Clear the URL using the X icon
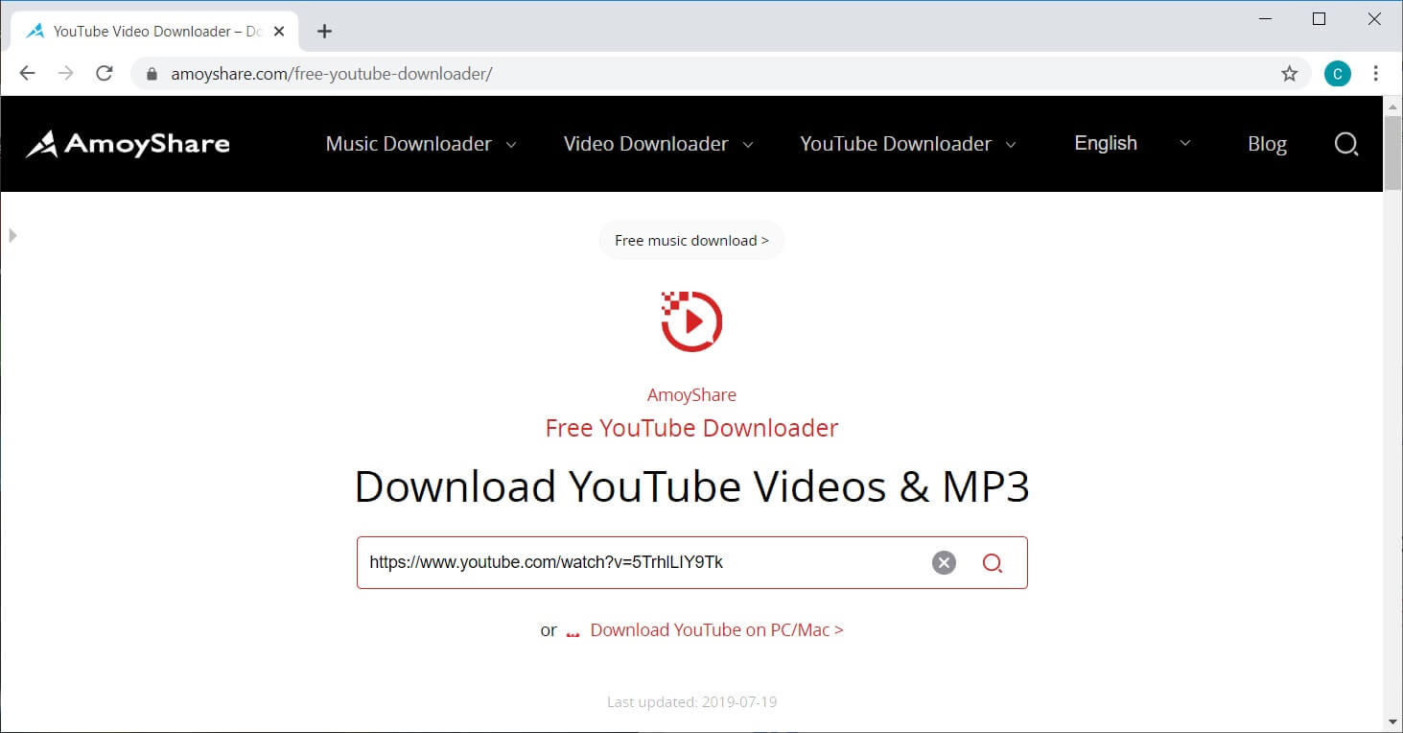This screenshot has width=1403, height=733. (944, 562)
